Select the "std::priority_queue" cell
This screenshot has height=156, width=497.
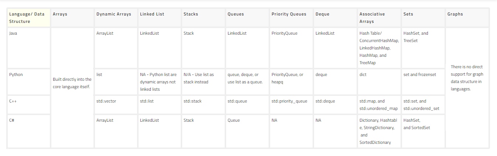(289, 101)
